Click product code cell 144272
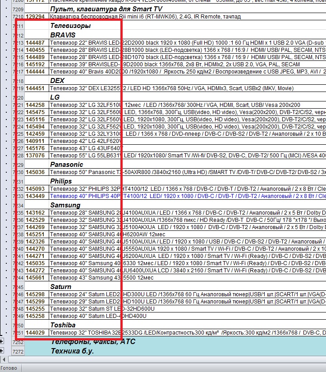Viewport: 326px width, 372px height. tap(37, 271)
